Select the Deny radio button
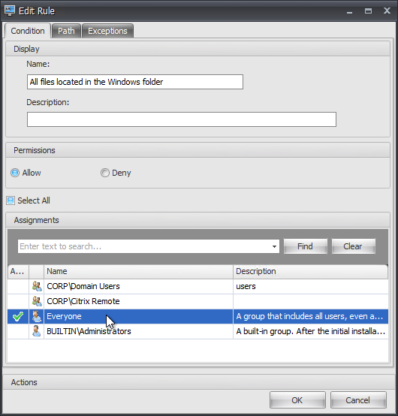This screenshot has width=398, height=416. pos(105,173)
